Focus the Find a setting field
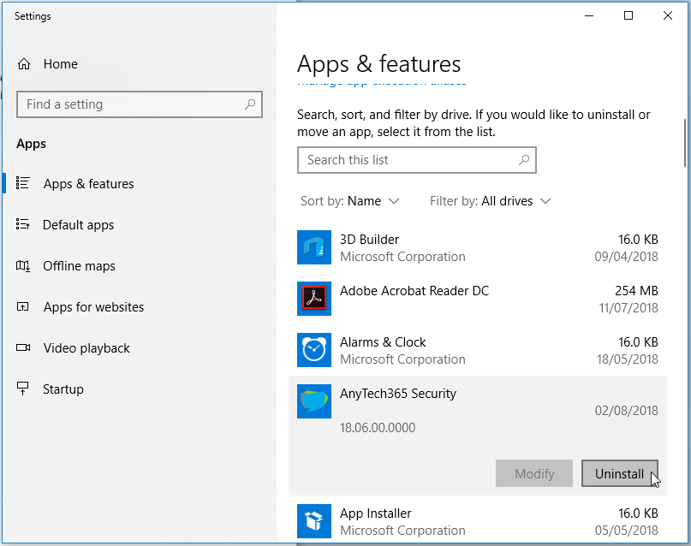Screen dimensions: 691x546 tap(140, 104)
